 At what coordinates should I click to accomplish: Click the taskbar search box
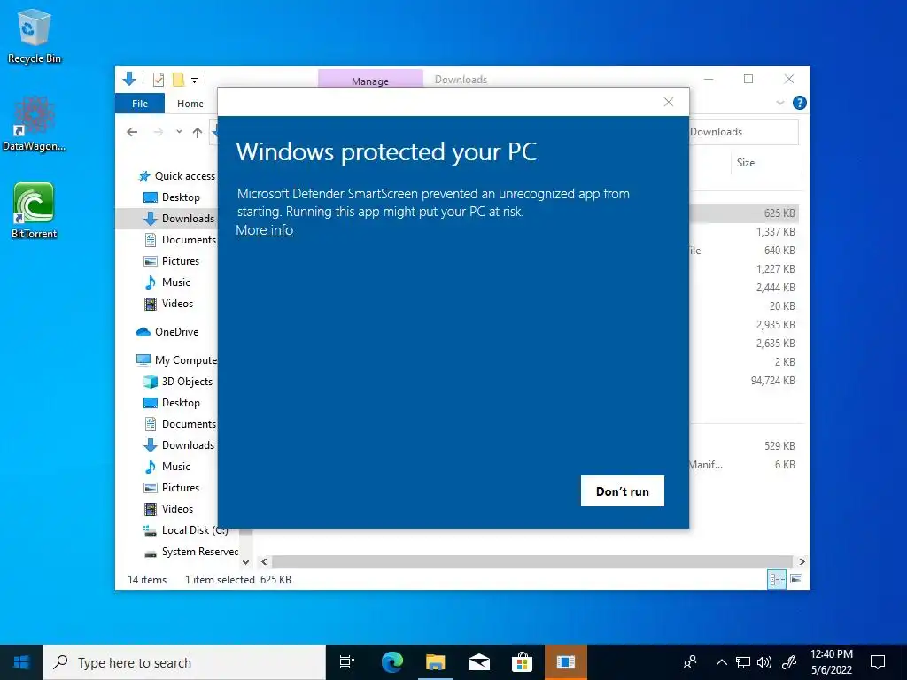pyautogui.click(x=184, y=662)
